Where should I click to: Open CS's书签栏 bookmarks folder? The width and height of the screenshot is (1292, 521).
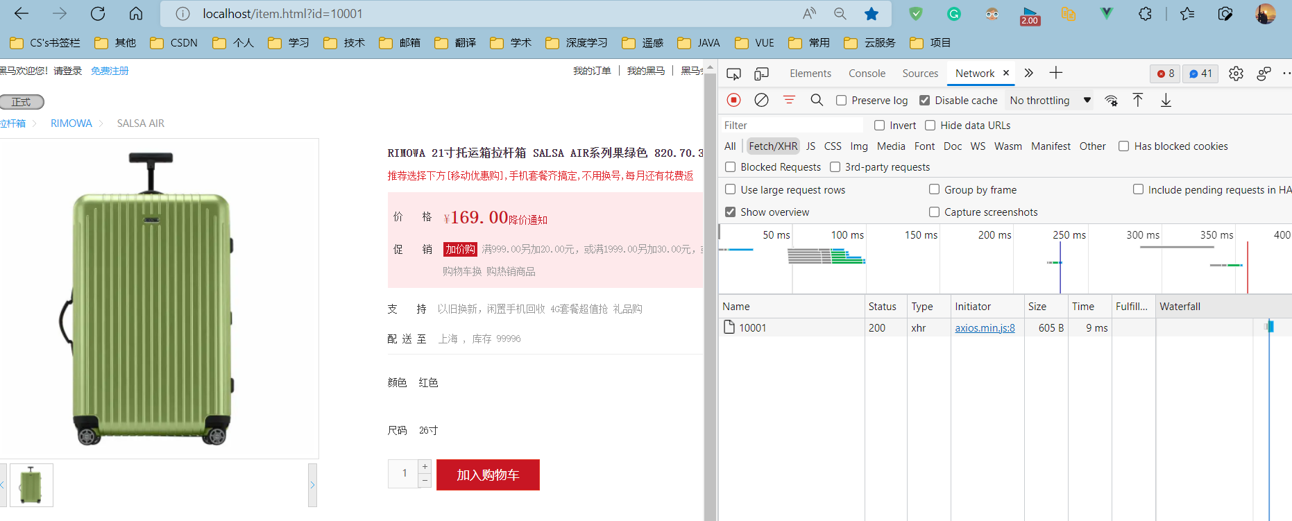pos(45,43)
